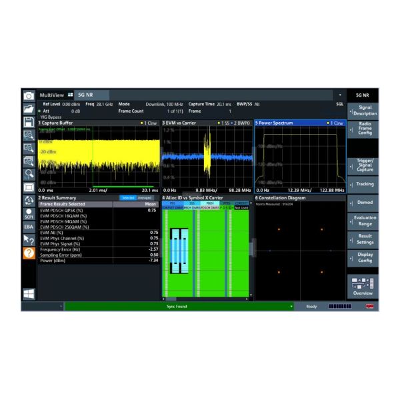Screen dimensions: 400x400
Task: Click the camera screenshot icon
Action: pyautogui.click(x=29, y=96)
